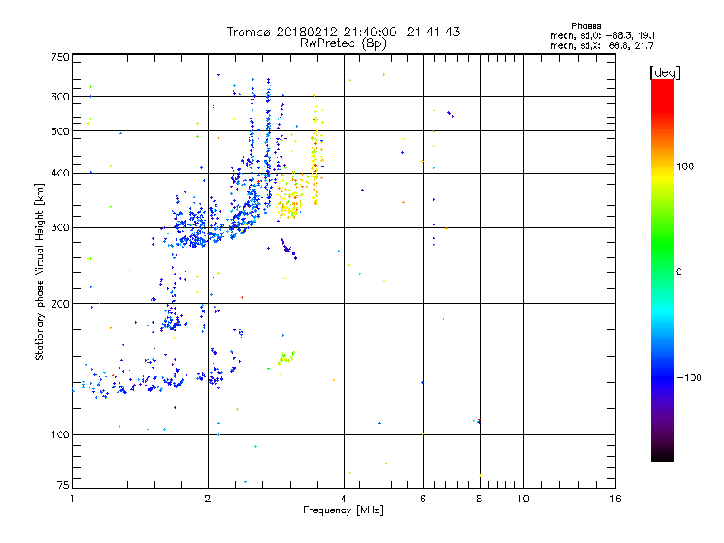Click the 400 km height tick label
This screenshot has width=724, height=543.
(61, 173)
